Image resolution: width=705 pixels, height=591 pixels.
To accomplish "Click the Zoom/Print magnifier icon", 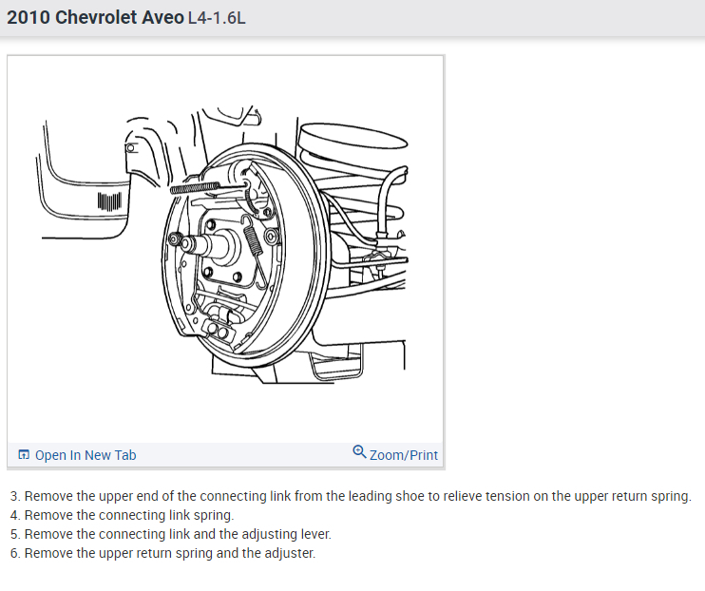I will [359, 451].
